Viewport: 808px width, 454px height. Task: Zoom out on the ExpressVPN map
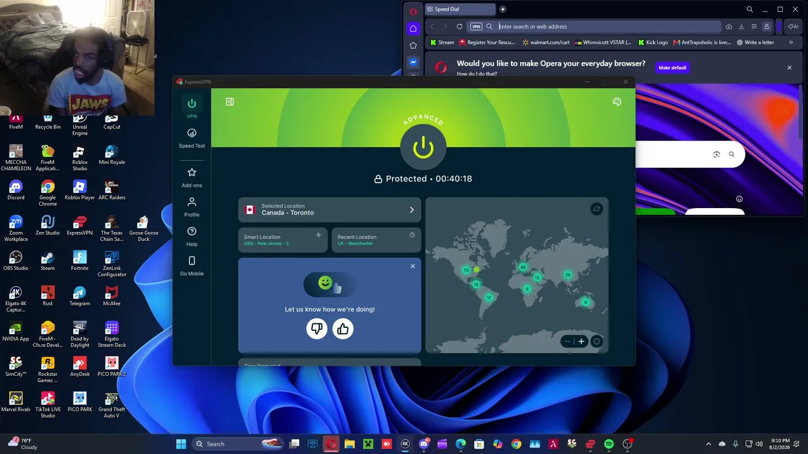point(567,342)
